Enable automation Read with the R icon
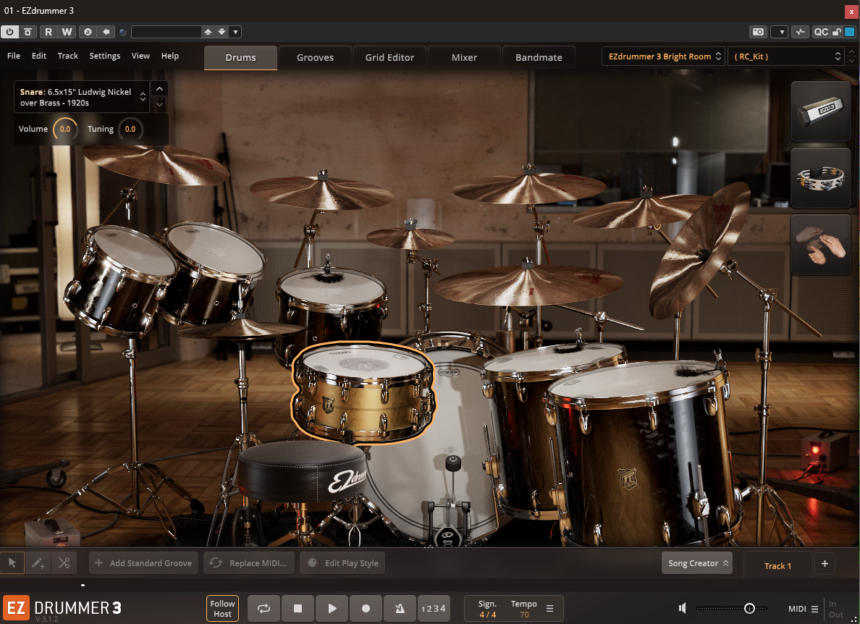Screen dimensions: 860x624 point(48,32)
